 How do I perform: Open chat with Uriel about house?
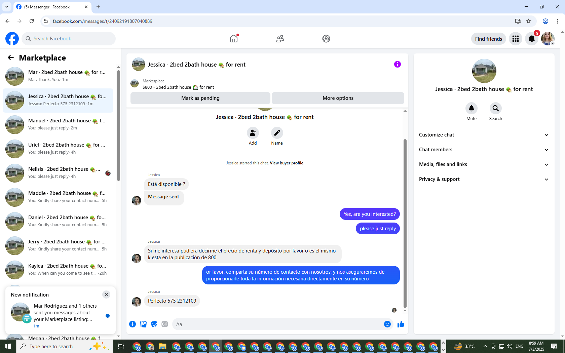point(58,149)
